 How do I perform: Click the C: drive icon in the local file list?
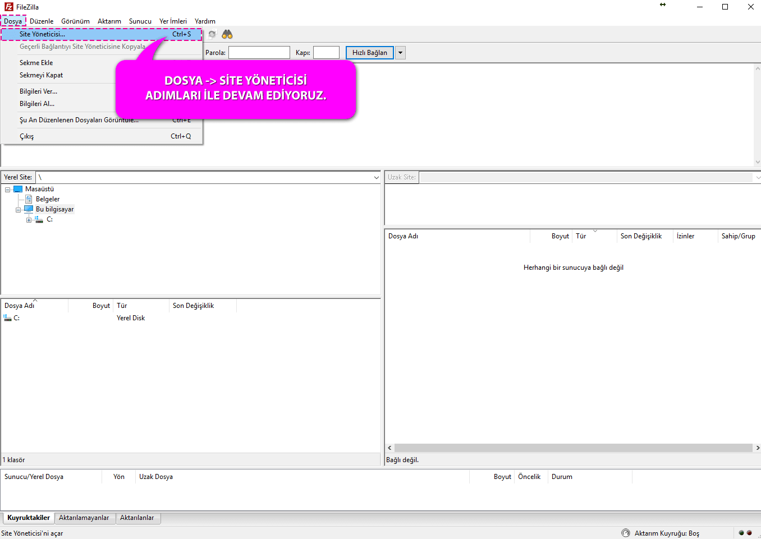point(8,318)
